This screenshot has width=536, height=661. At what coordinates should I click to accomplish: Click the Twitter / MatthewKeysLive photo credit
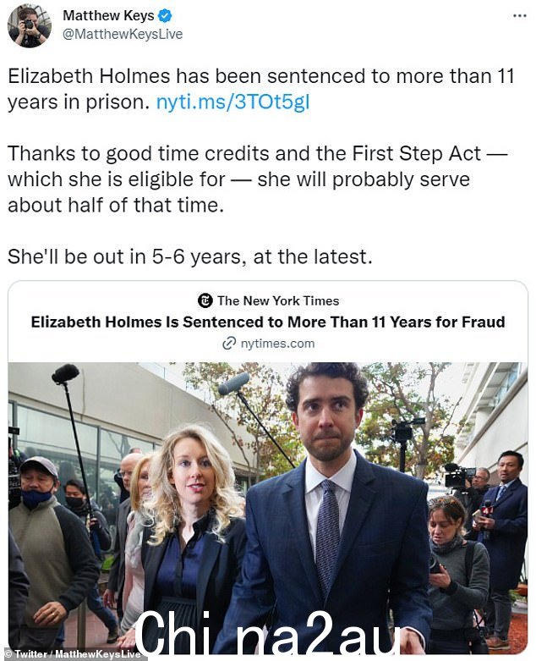[x=72, y=654]
